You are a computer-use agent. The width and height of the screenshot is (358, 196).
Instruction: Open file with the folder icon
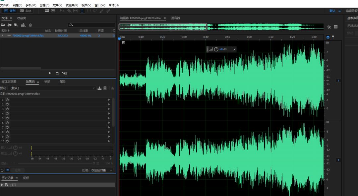pyautogui.click(x=3, y=25)
